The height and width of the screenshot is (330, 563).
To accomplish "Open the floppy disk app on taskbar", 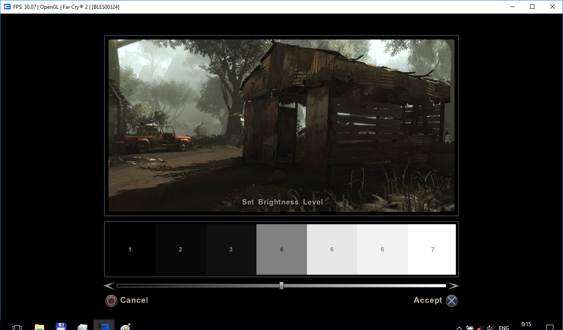I will point(61,326).
